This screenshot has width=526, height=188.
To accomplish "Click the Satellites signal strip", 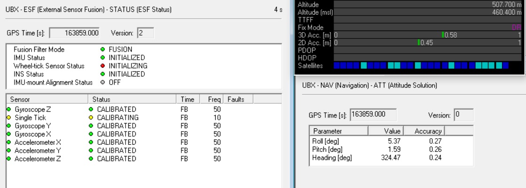I will click(x=421, y=65).
